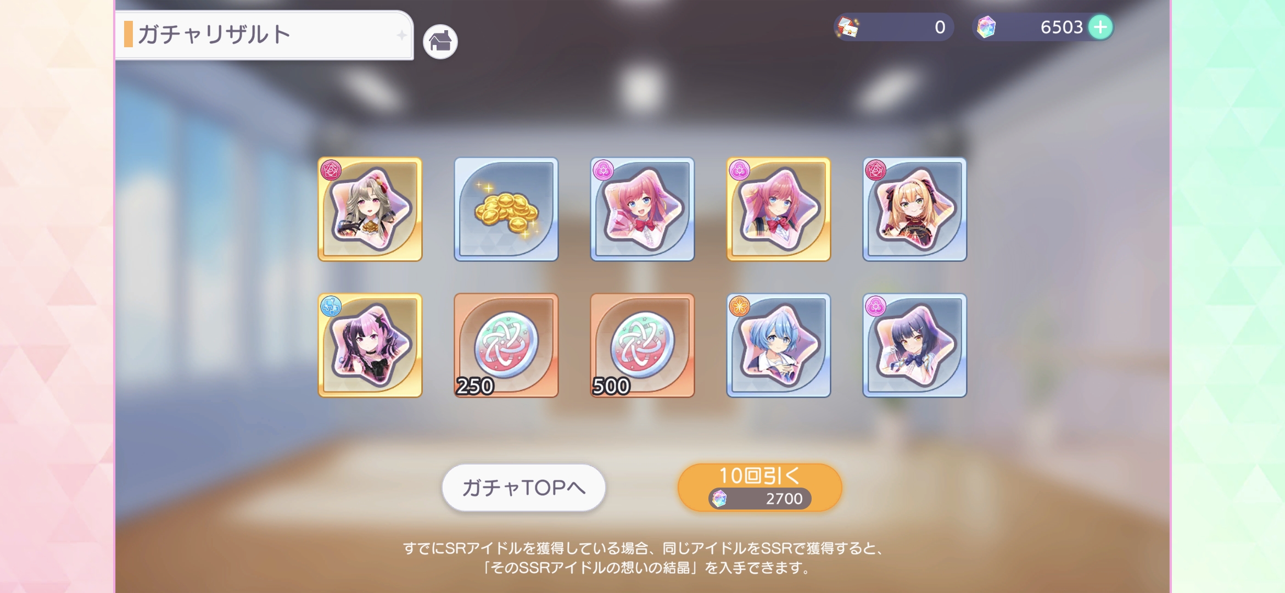Open the medal tile labeled 500
Screen dimensions: 1285x593
(642, 345)
